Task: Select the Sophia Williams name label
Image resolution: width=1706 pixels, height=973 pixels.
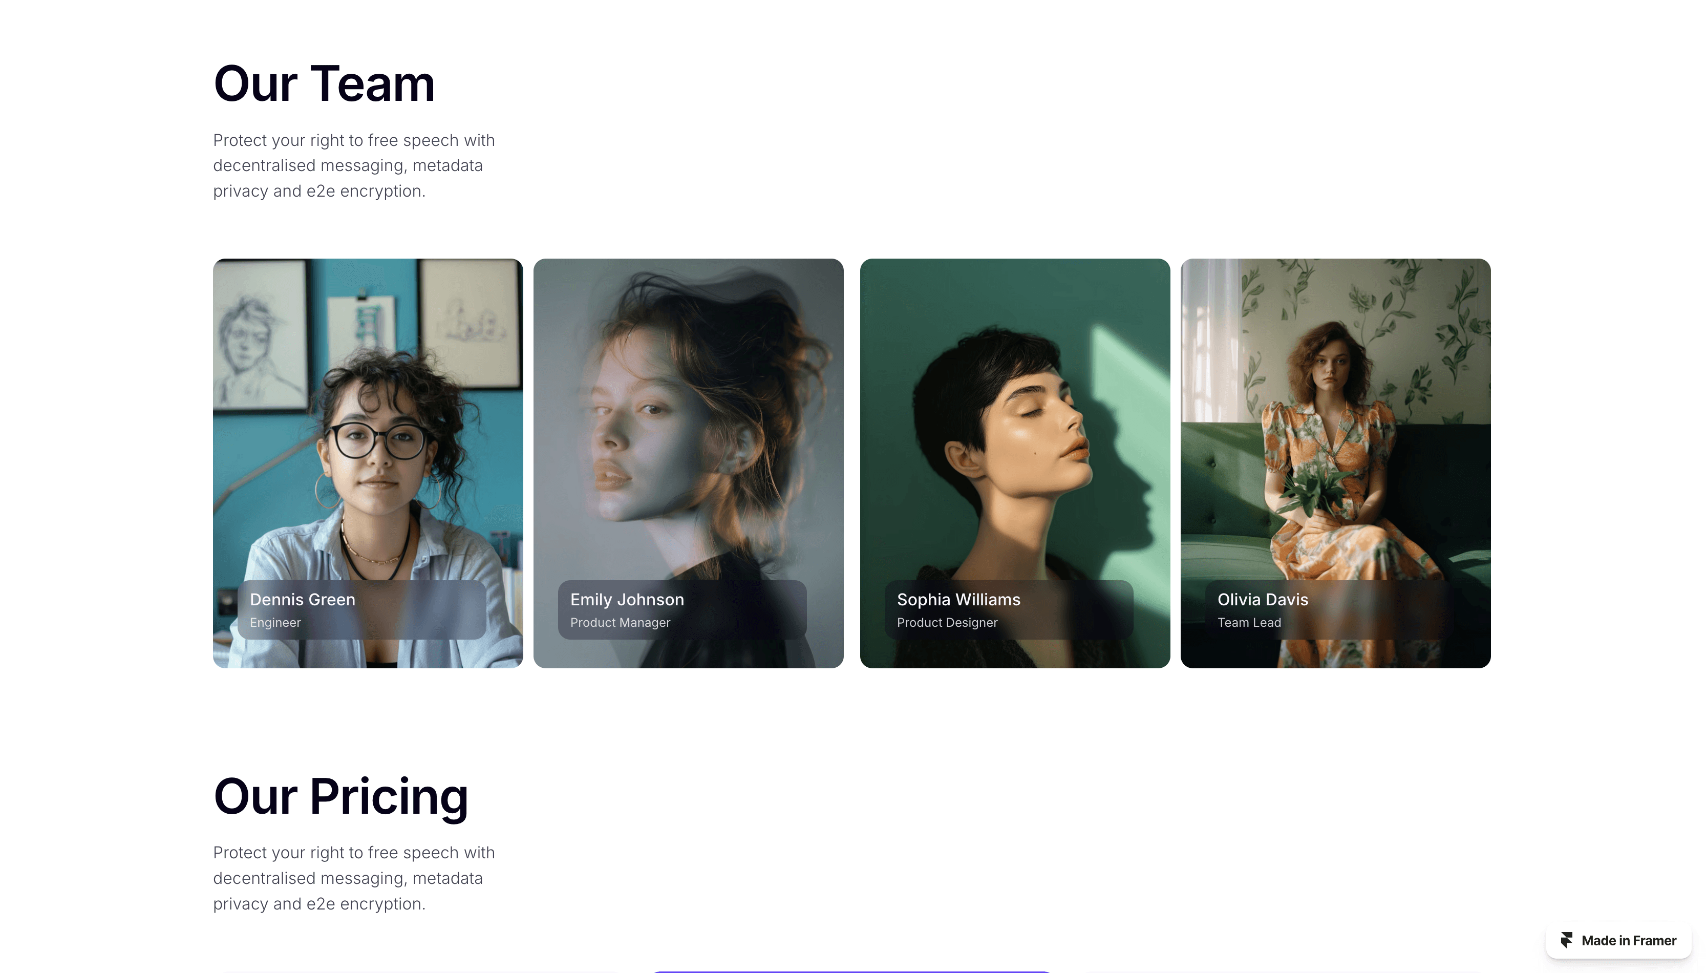Action: click(958, 600)
